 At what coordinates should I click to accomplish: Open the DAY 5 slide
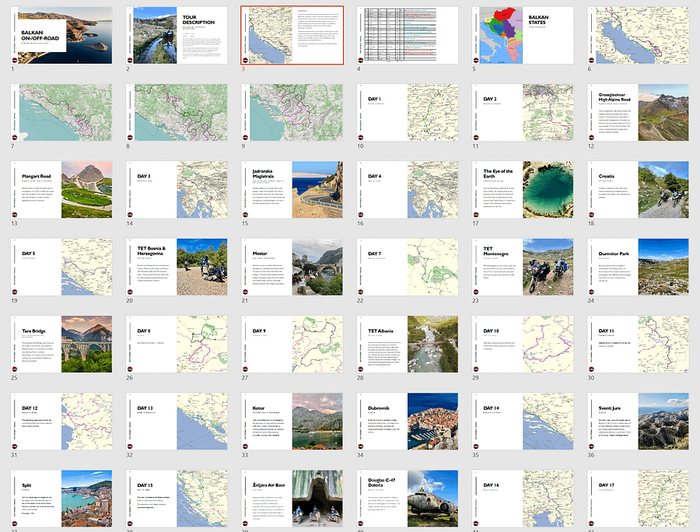click(x=61, y=267)
